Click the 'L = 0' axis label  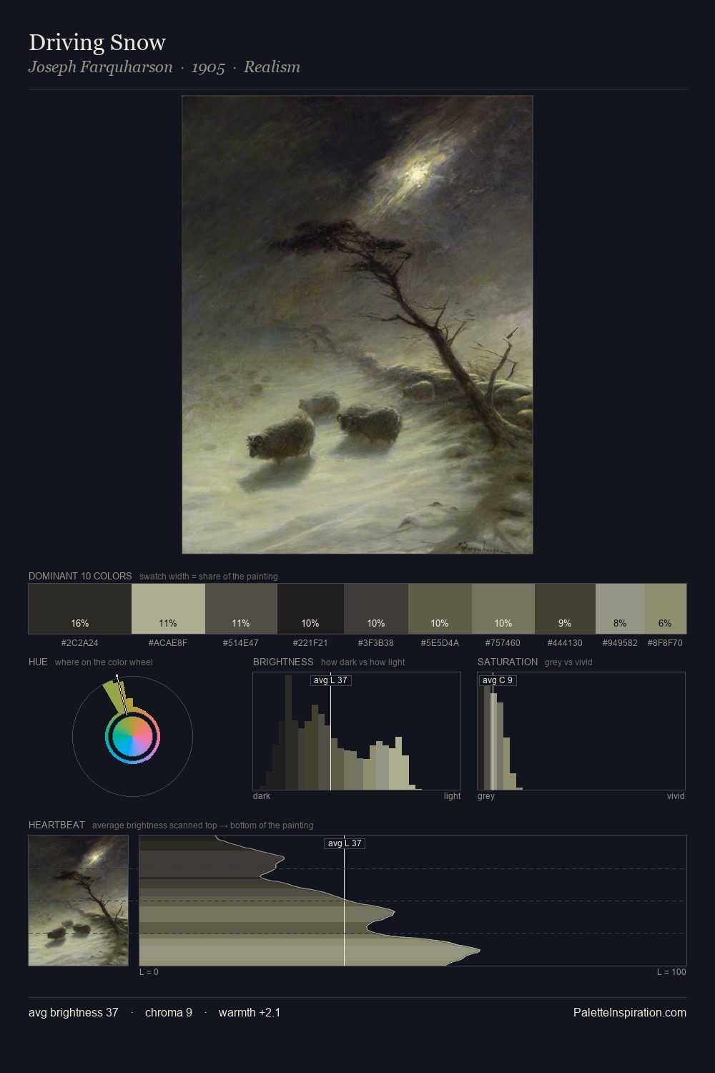click(149, 972)
